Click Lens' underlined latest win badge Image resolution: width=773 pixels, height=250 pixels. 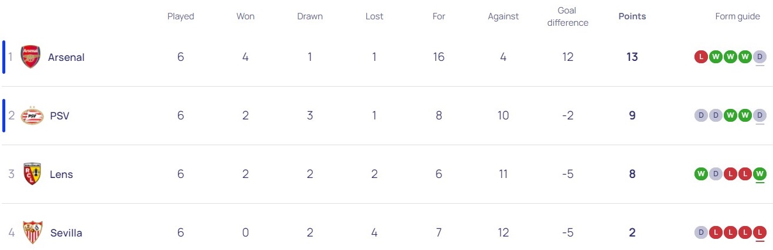coord(760,174)
